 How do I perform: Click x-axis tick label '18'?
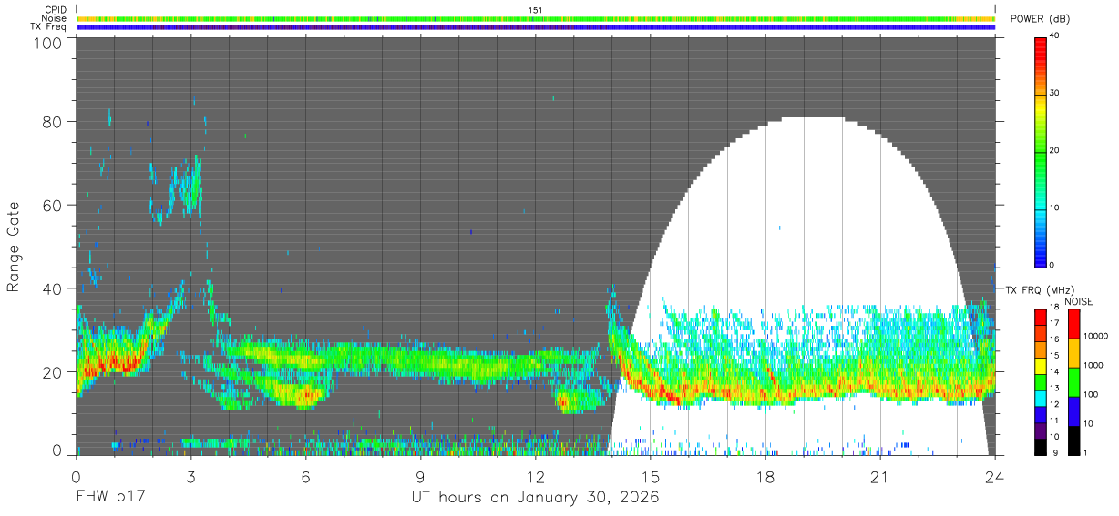click(765, 477)
